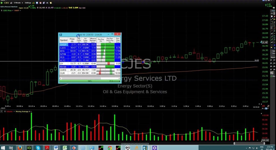Viewport: 276px width, 150px height.
Task: Switch to board #3
Action: (x=271, y=63)
